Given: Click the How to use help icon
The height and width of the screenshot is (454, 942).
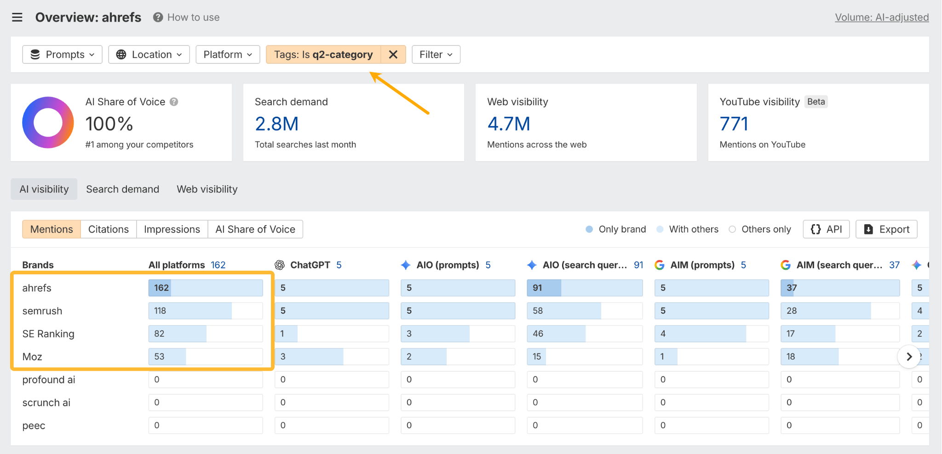Looking at the screenshot, I should point(158,17).
